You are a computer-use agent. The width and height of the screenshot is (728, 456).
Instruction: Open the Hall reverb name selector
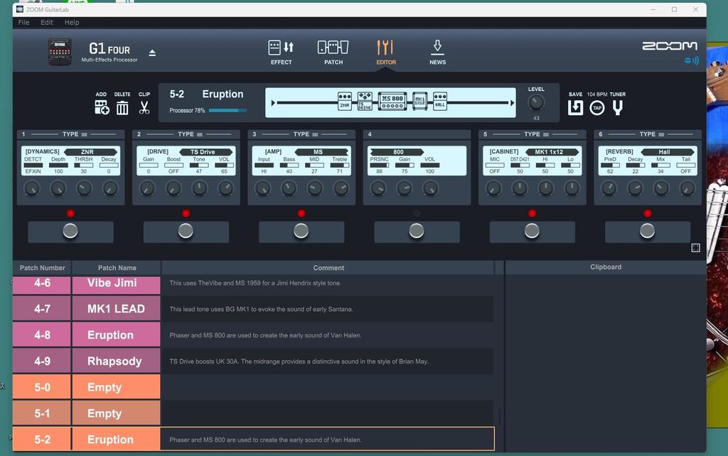click(667, 152)
